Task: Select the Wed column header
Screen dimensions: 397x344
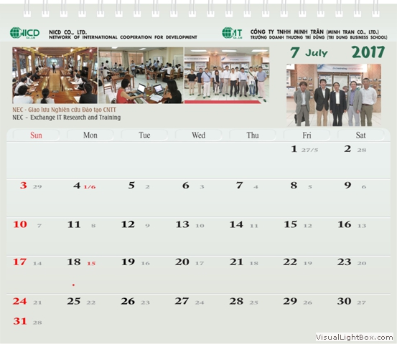Action: (x=198, y=135)
